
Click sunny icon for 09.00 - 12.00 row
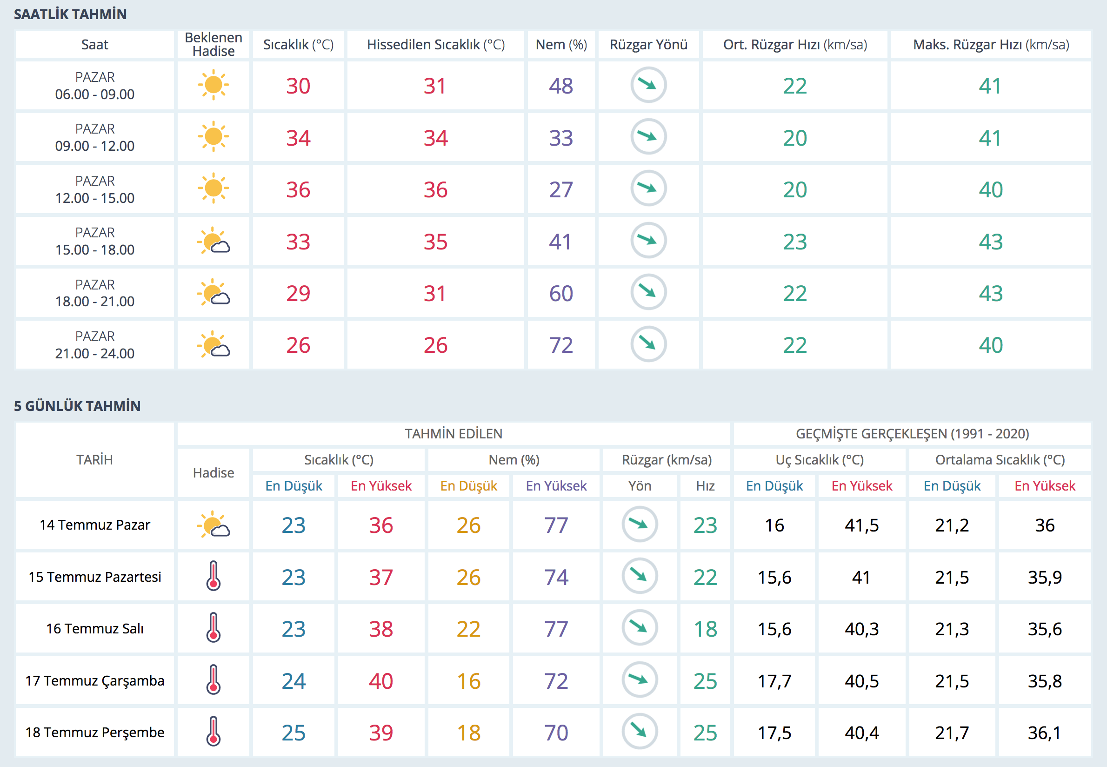[213, 137]
